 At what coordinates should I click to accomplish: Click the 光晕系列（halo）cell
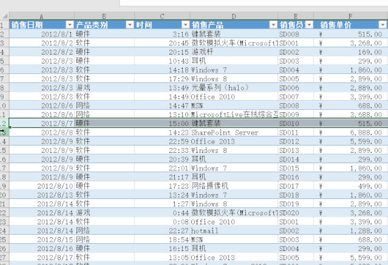tap(234, 87)
